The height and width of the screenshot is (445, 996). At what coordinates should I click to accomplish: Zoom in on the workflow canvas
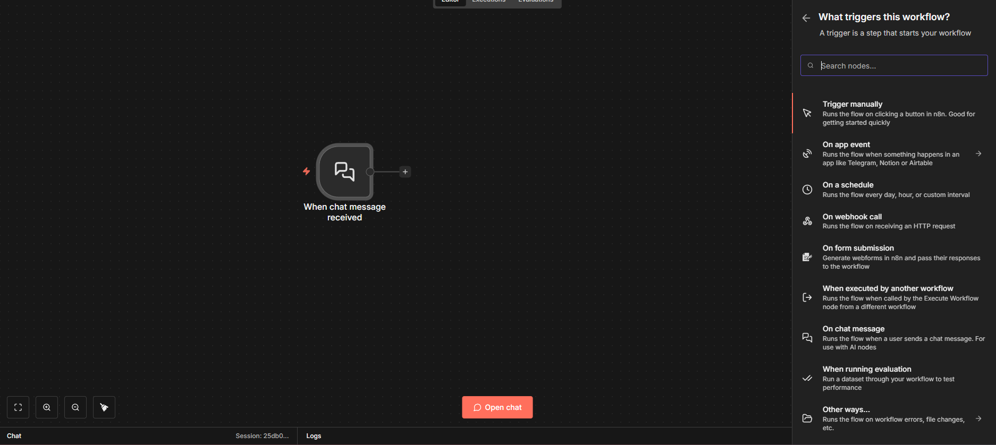tap(47, 407)
